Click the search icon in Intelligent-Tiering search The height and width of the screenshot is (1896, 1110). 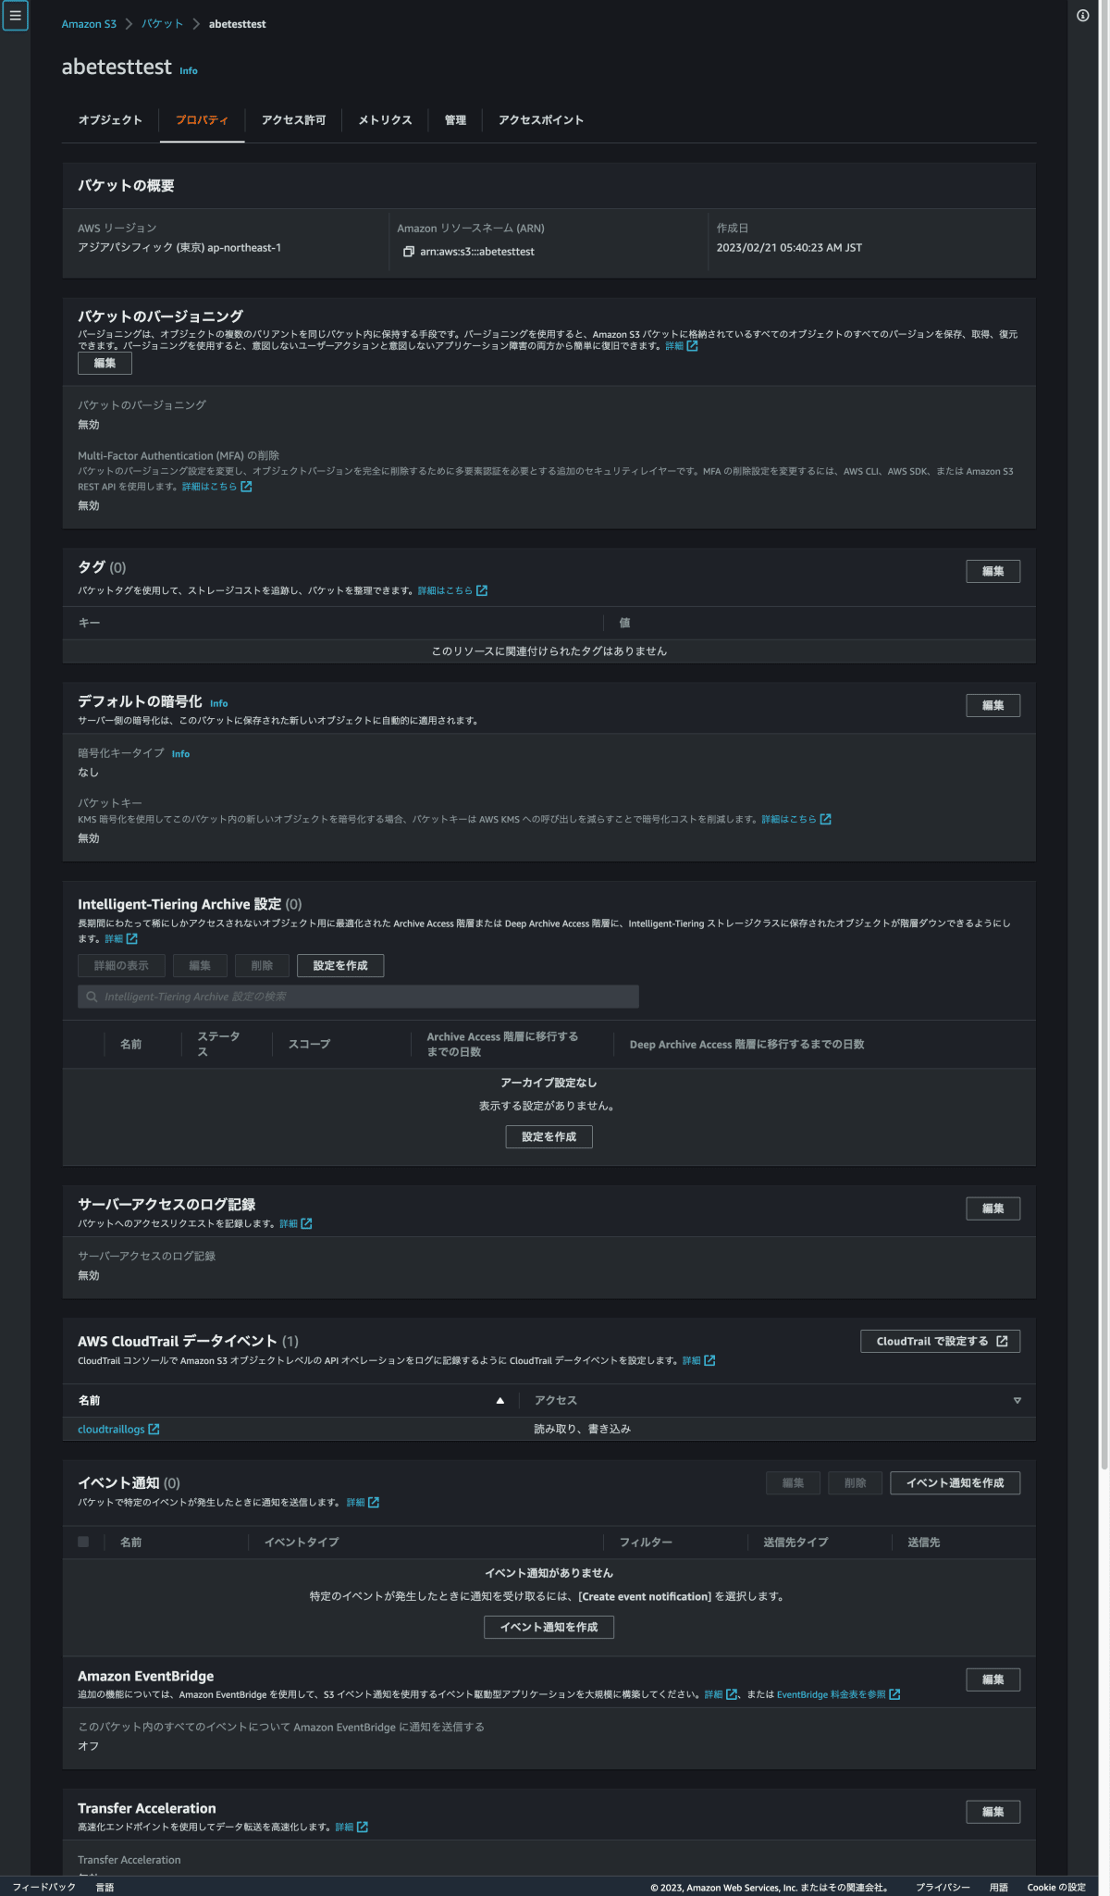pyautogui.click(x=92, y=997)
